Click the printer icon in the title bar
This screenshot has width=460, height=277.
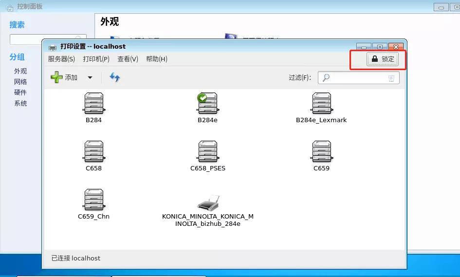pyautogui.click(x=53, y=47)
